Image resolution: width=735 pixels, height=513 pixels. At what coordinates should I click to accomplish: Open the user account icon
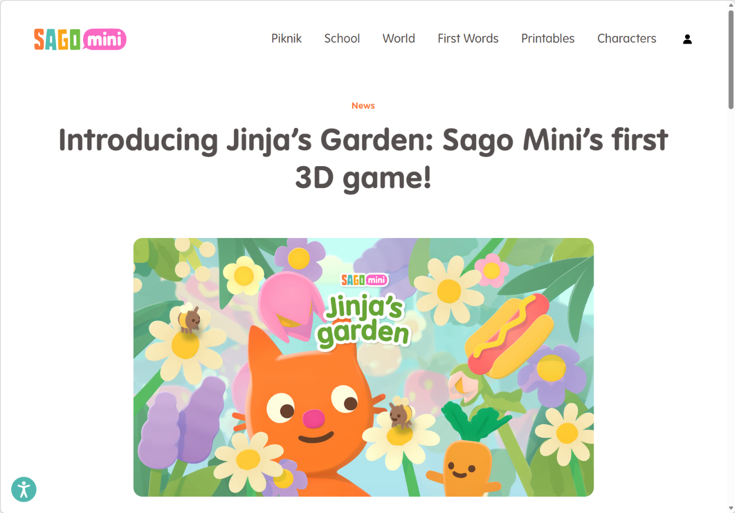point(687,39)
